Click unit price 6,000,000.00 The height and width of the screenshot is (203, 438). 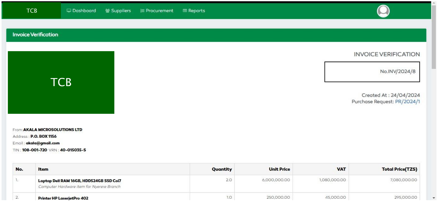pyautogui.click(x=276, y=180)
